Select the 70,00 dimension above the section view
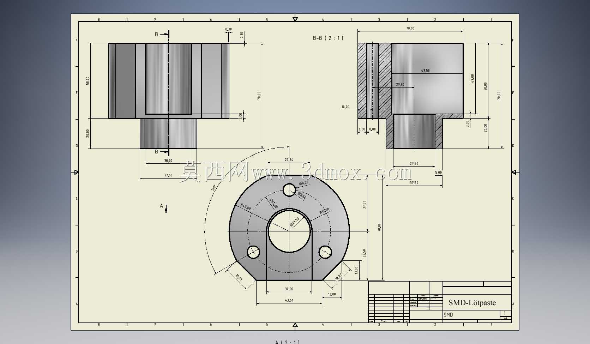This screenshot has width=590, height=344. coord(410,28)
